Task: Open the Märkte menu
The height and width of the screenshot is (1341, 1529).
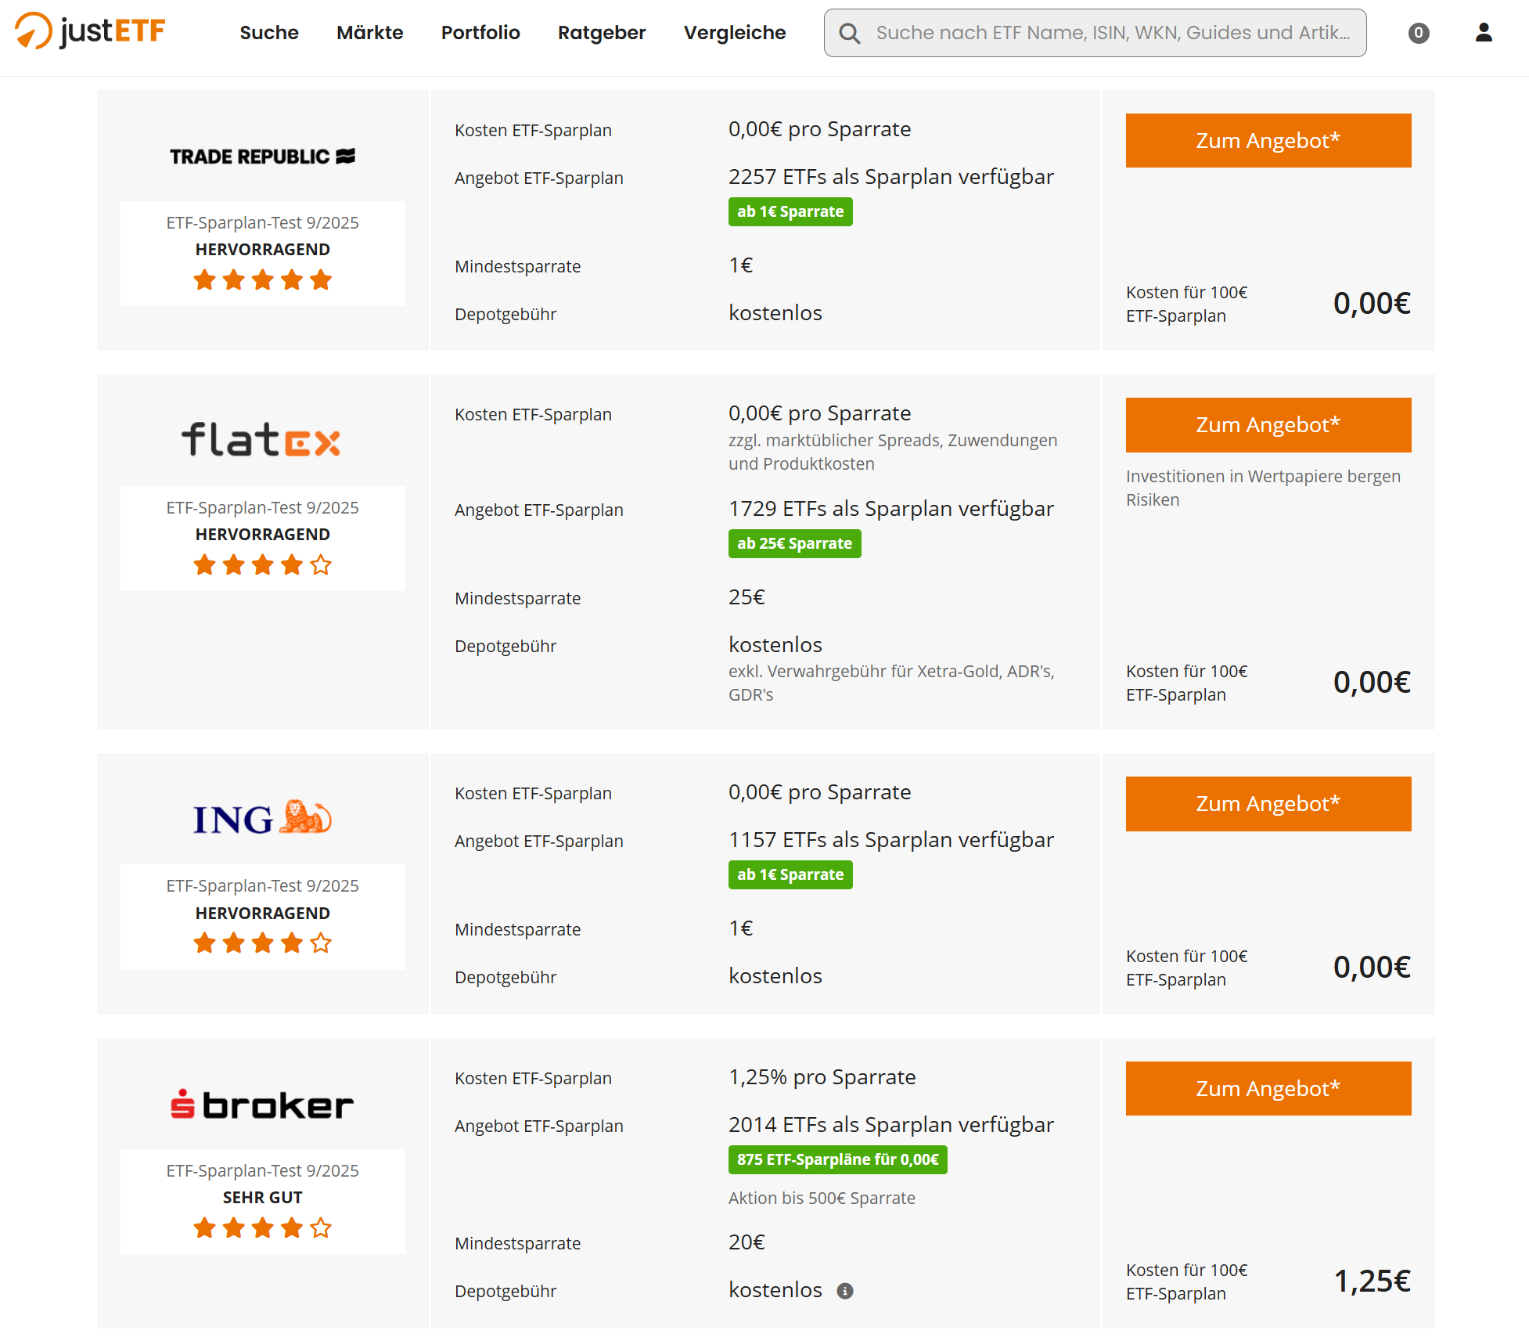Action: point(369,33)
